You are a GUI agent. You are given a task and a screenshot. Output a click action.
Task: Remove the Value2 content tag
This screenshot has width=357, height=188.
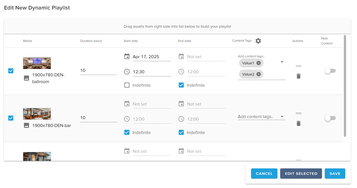tap(259, 74)
